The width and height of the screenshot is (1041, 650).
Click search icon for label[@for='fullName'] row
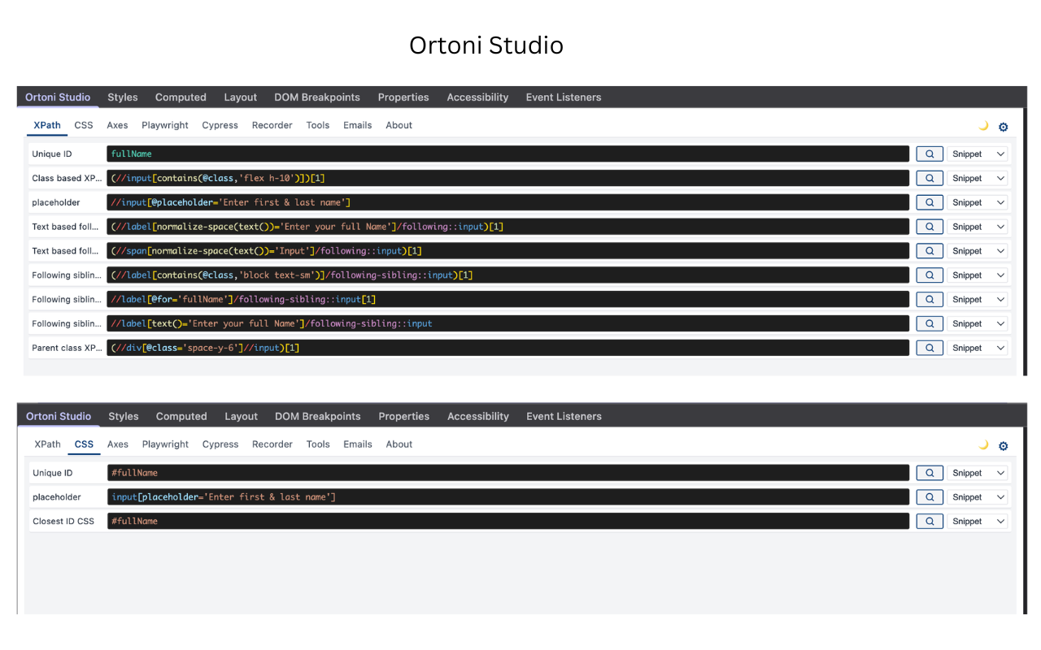pos(930,300)
